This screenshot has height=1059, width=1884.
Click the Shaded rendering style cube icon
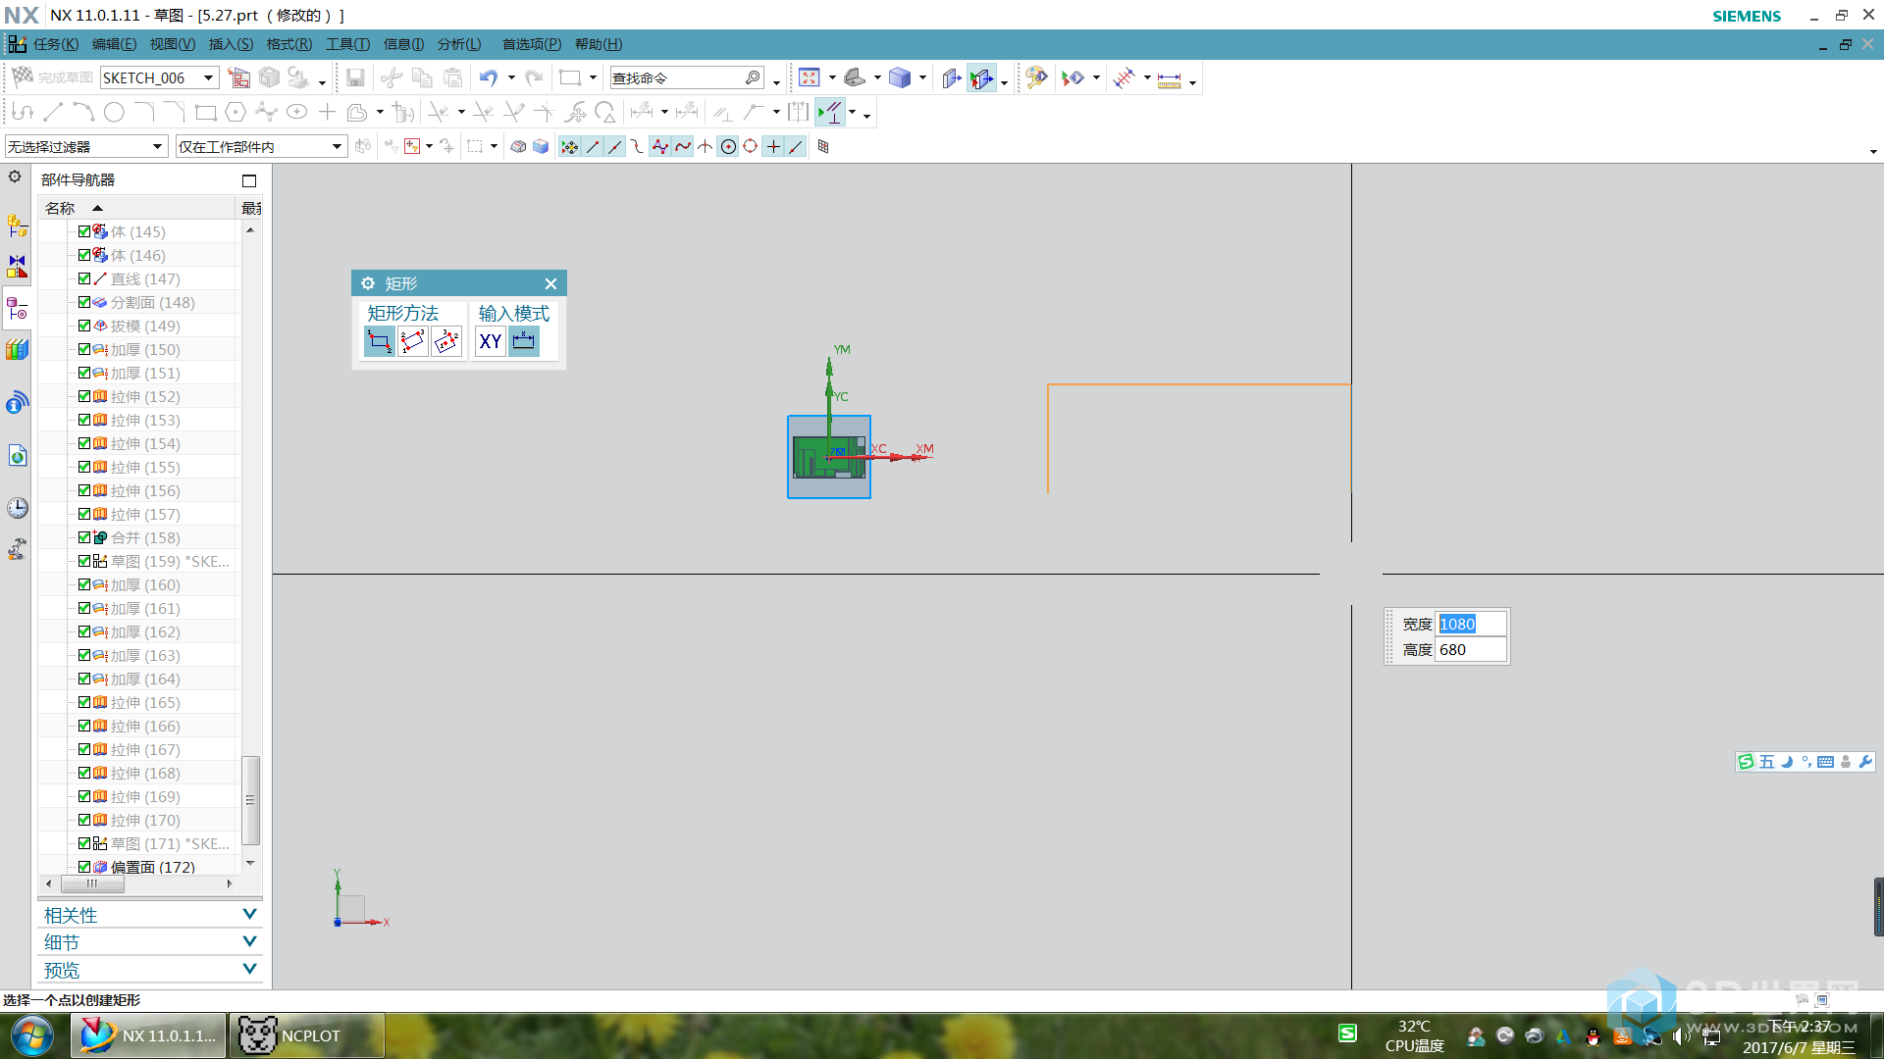click(900, 77)
